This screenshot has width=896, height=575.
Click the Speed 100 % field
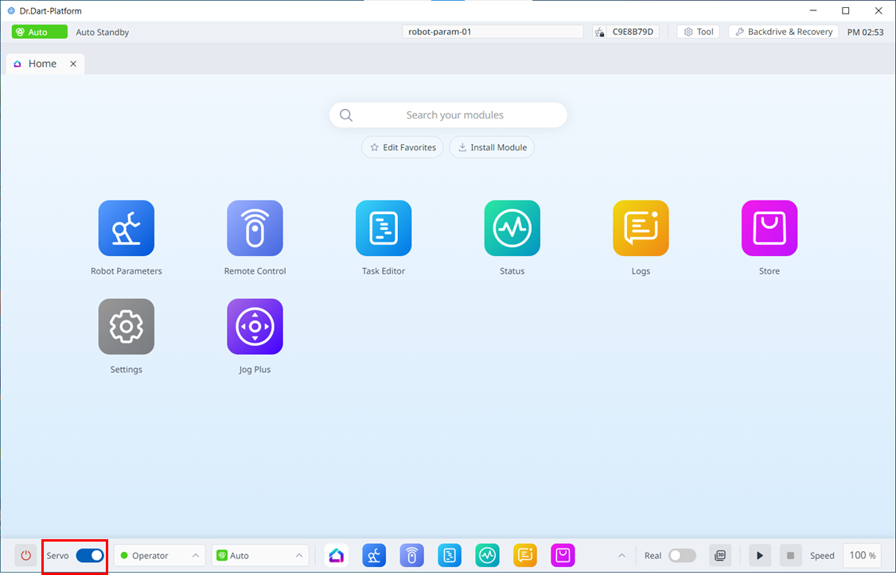(862, 555)
